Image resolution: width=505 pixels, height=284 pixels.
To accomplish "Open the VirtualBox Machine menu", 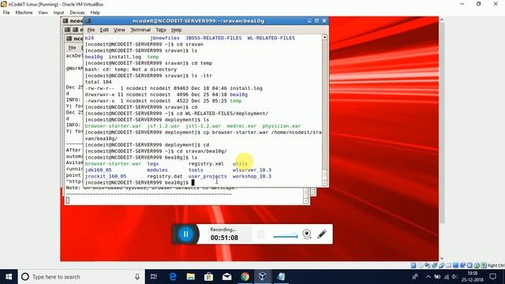I will (x=24, y=13).
